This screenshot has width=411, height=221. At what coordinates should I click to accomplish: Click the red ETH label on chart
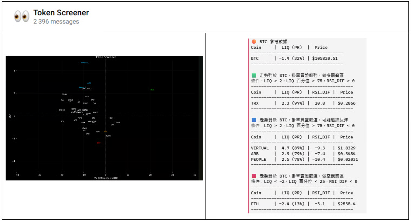(x=99, y=143)
